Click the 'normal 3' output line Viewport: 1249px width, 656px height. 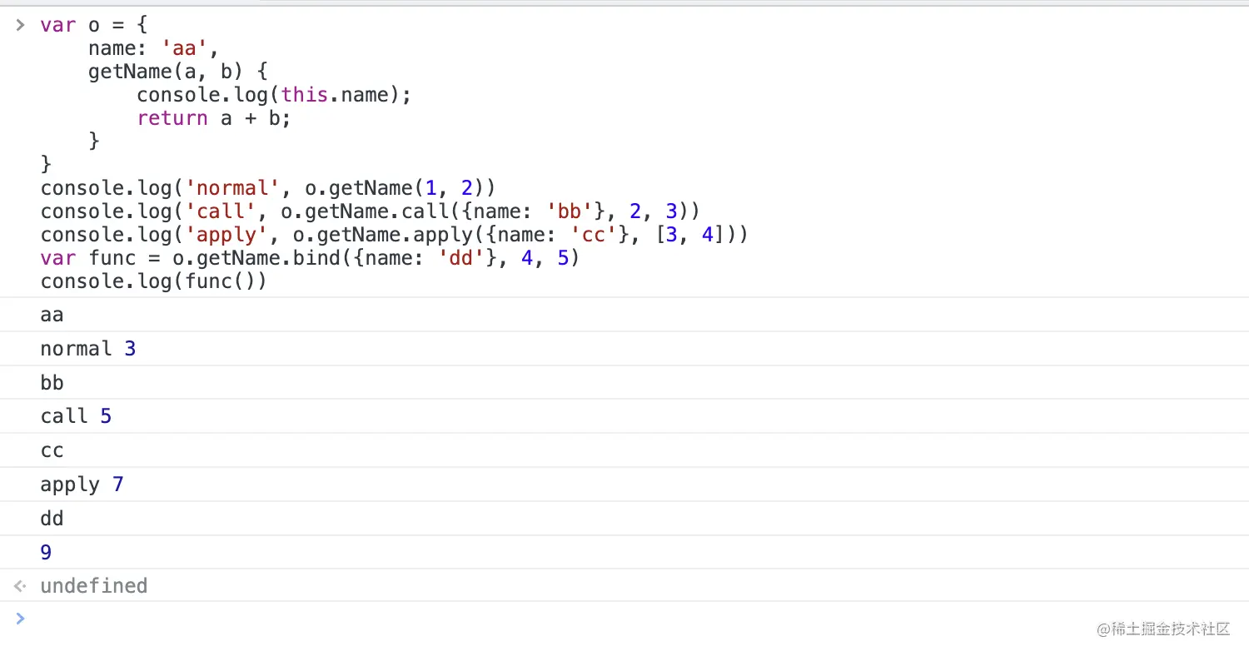624,349
